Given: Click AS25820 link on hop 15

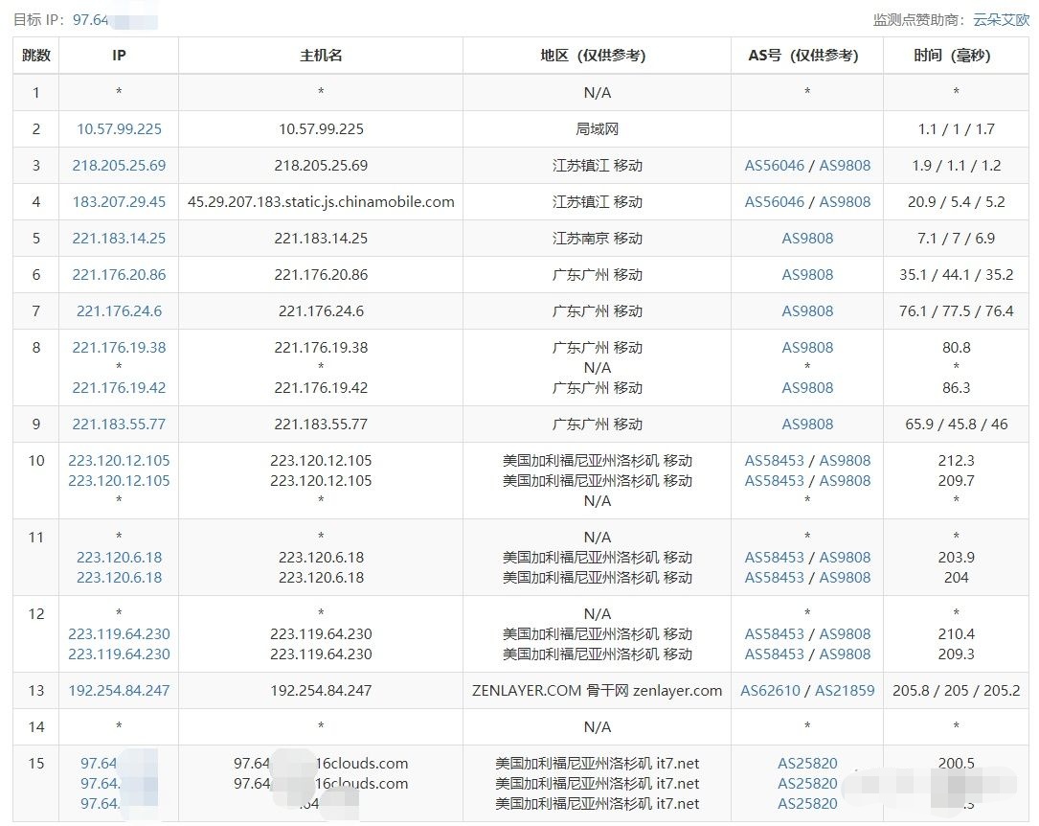Looking at the screenshot, I should point(807,763).
